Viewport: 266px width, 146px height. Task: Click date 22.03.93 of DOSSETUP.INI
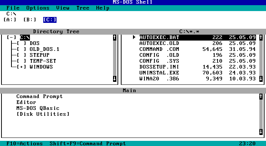pyautogui.click(x=242, y=67)
